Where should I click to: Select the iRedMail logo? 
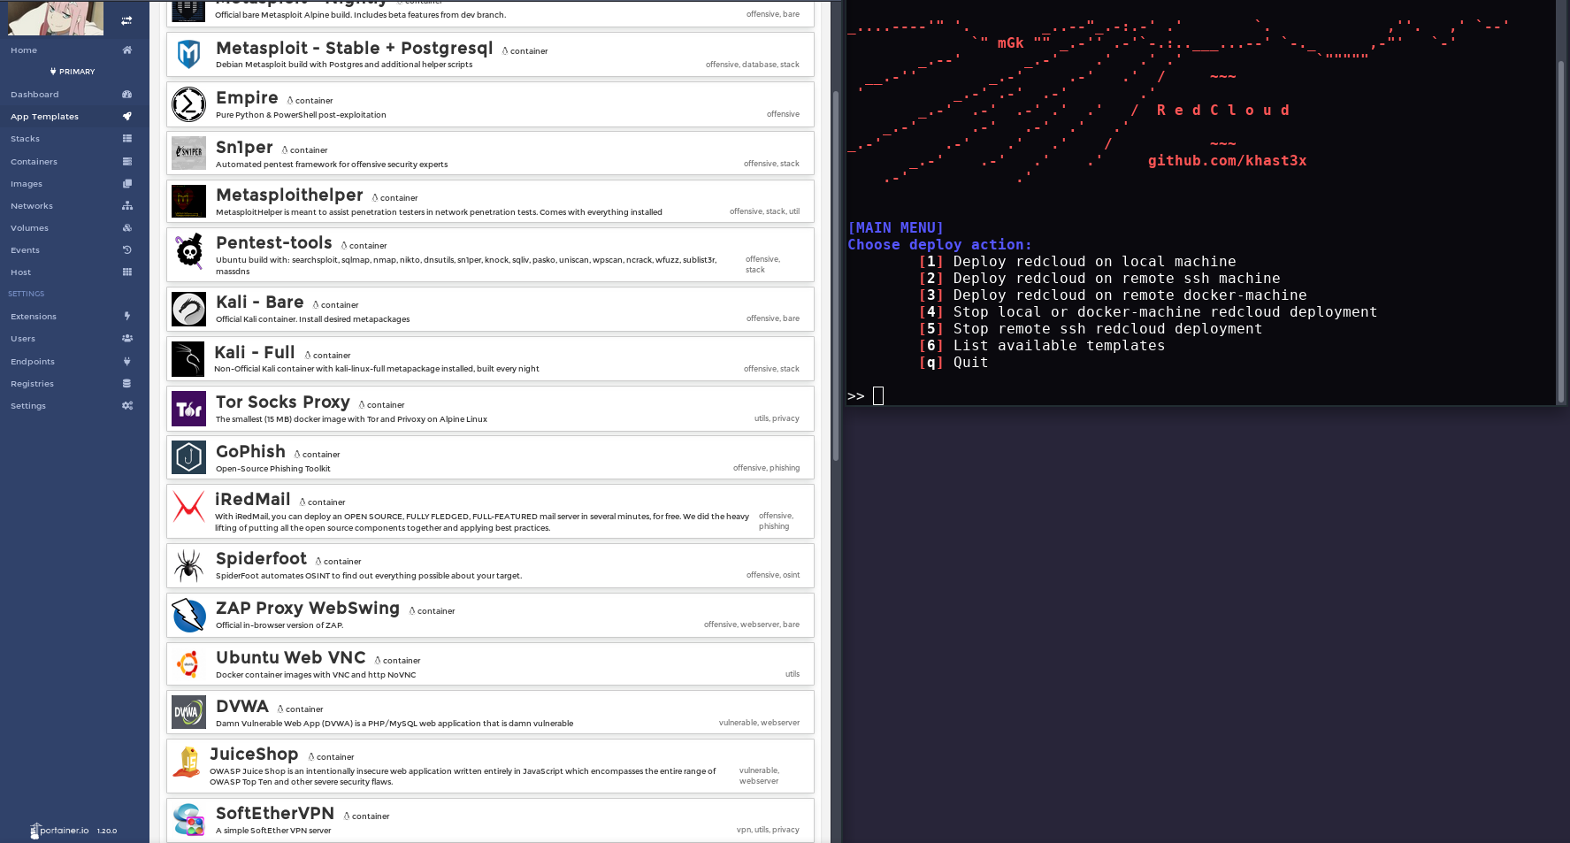tap(188, 507)
